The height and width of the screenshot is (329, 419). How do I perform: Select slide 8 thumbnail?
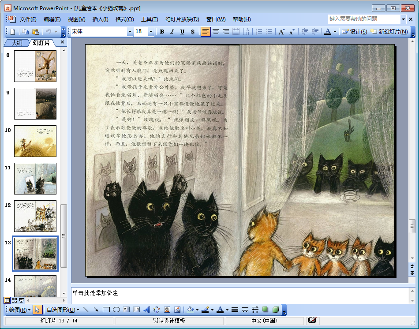[35, 66]
